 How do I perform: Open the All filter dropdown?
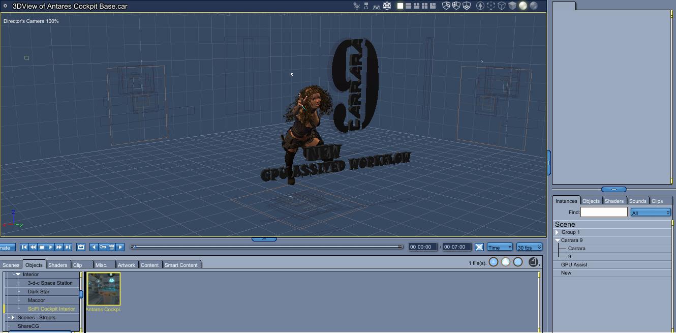point(651,212)
